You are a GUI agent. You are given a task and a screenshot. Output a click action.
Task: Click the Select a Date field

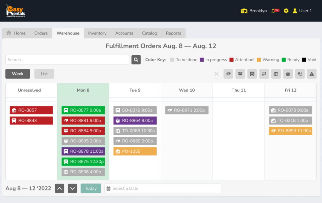(163, 189)
